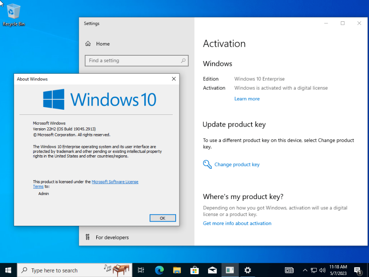Click Change product key link
This screenshot has width=369, height=277.
tap(237, 164)
